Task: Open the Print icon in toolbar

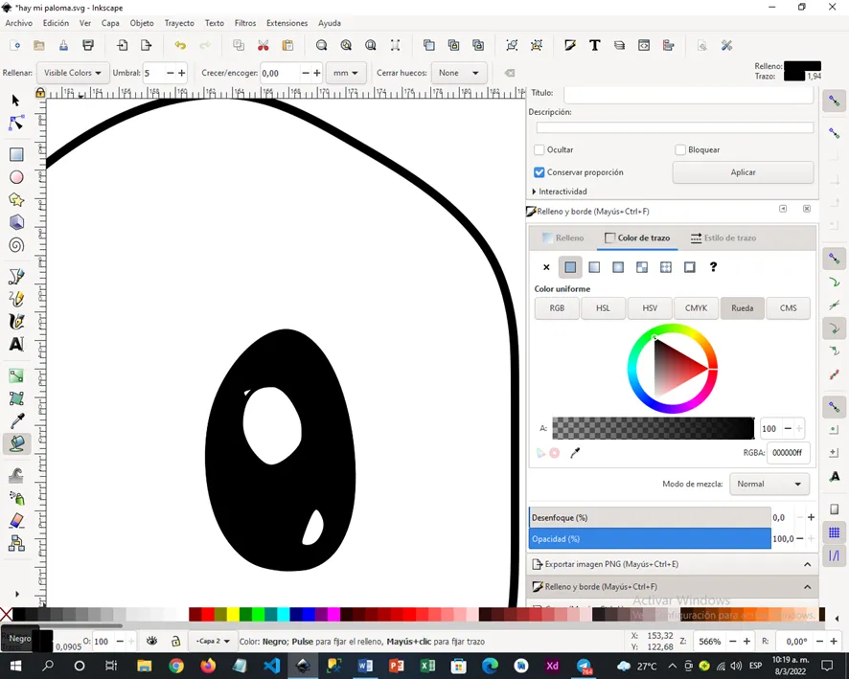Action: point(88,45)
